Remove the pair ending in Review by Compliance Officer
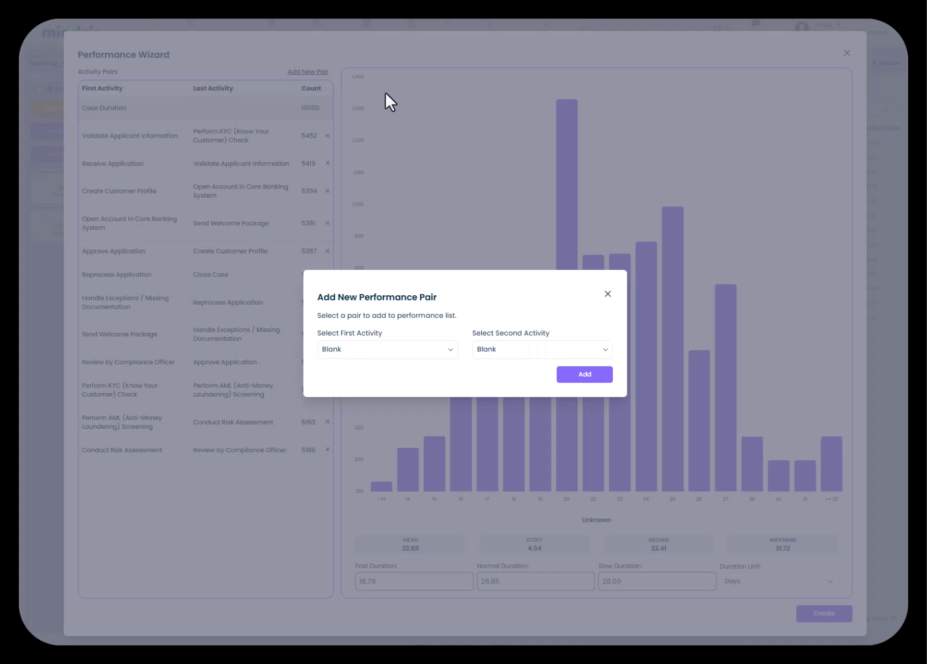The width and height of the screenshot is (927, 664). [328, 450]
